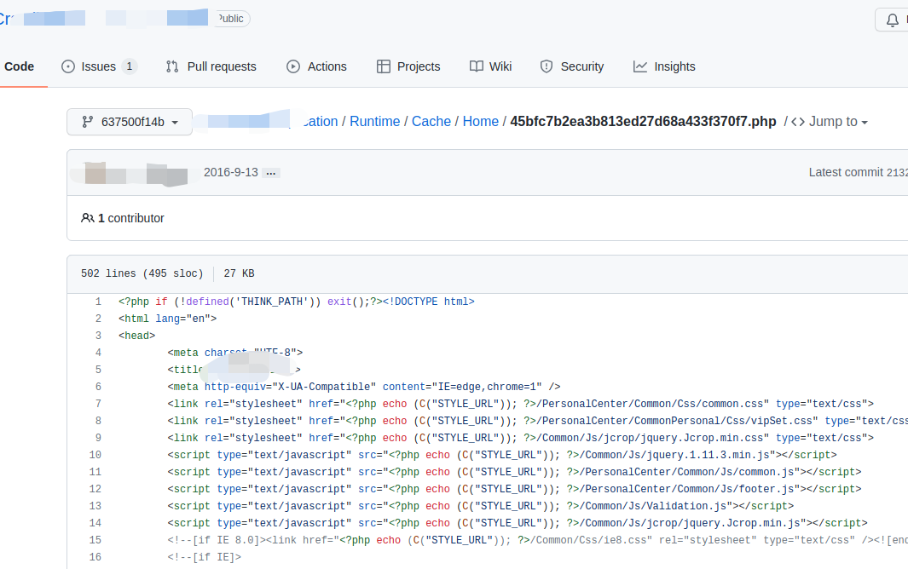Click the '502 lines (495 sloc)' text

(x=142, y=273)
